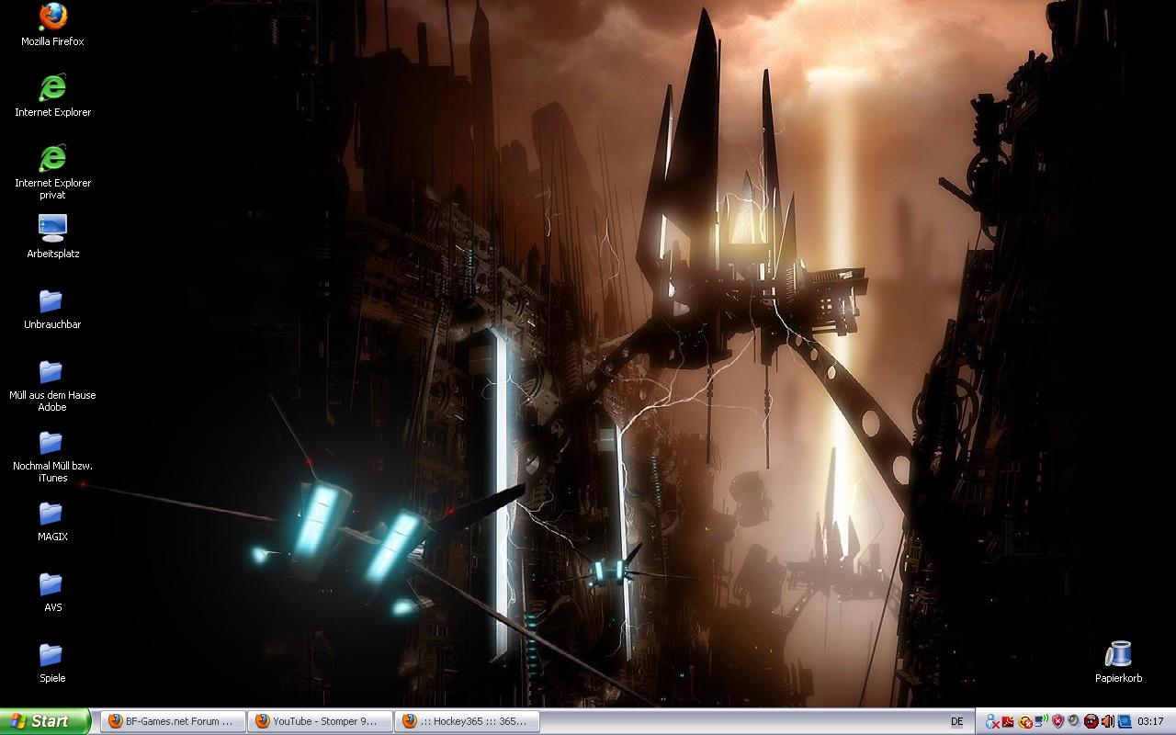Click the red security shield tray icon

point(1057,721)
